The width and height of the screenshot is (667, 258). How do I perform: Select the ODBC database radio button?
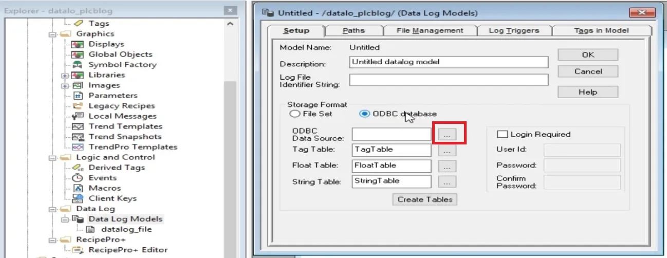pyautogui.click(x=364, y=114)
